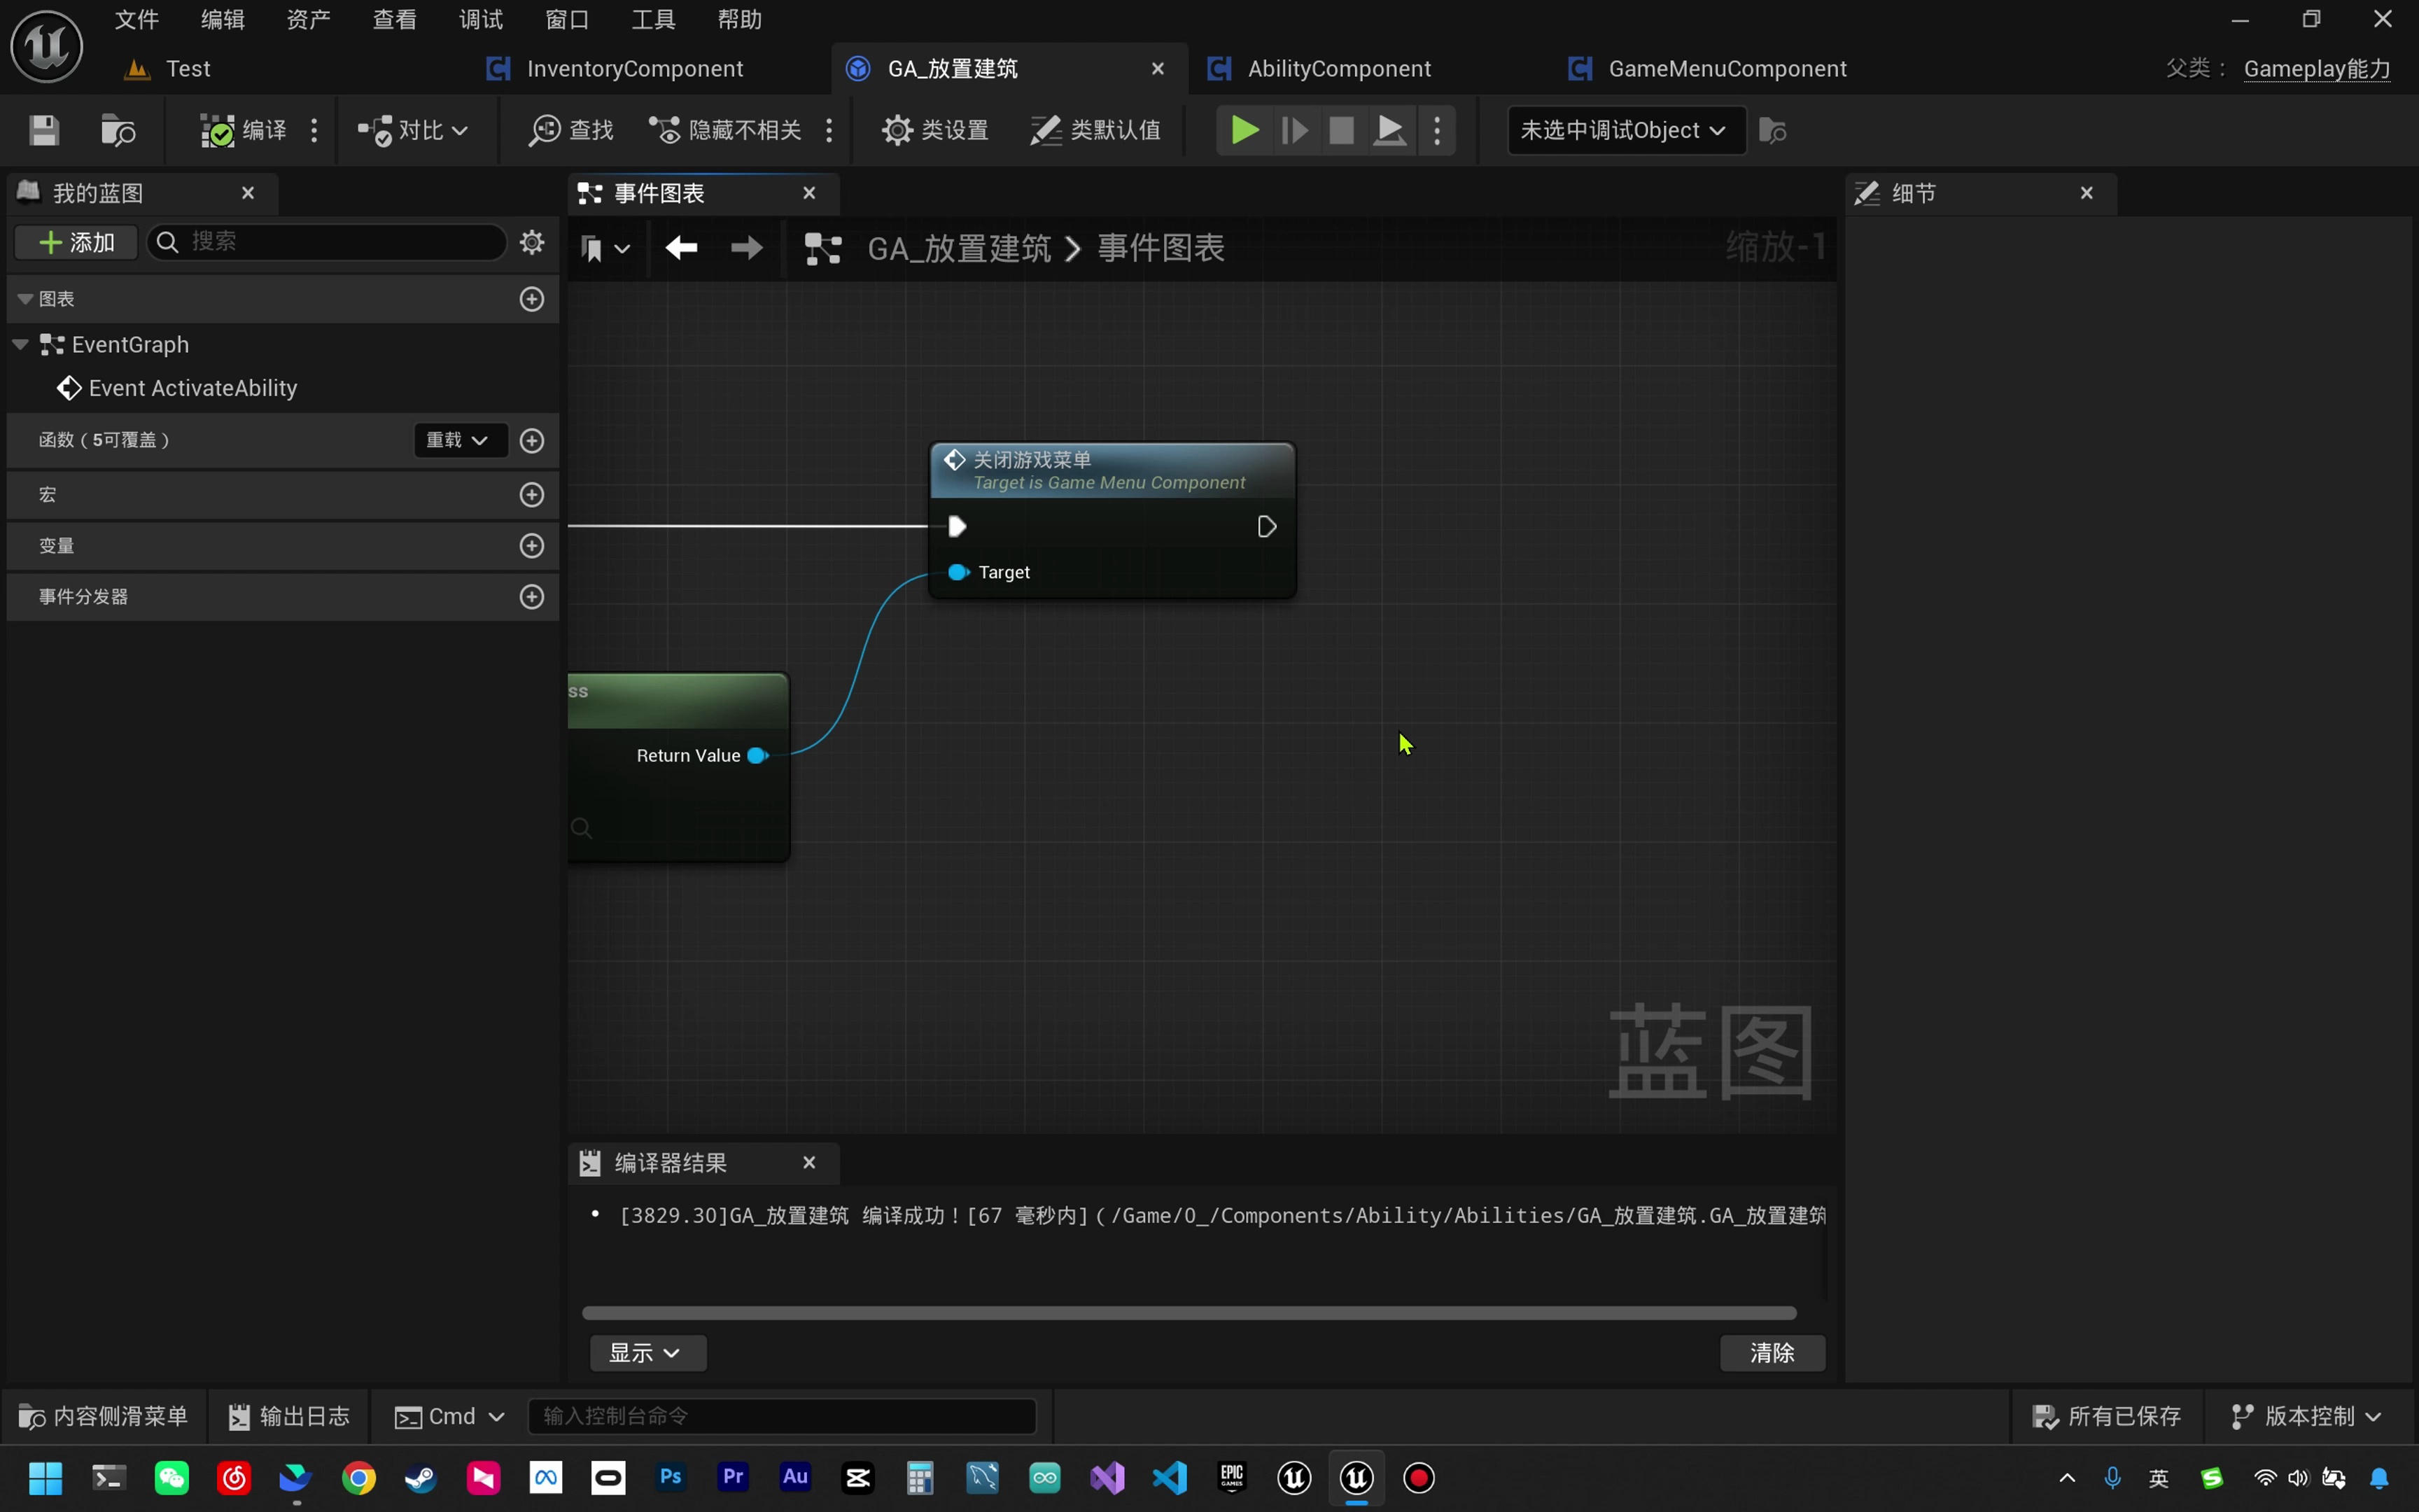Click the Save blueprint floppy icon
This screenshot has height=1512, width=2419.
43,130
